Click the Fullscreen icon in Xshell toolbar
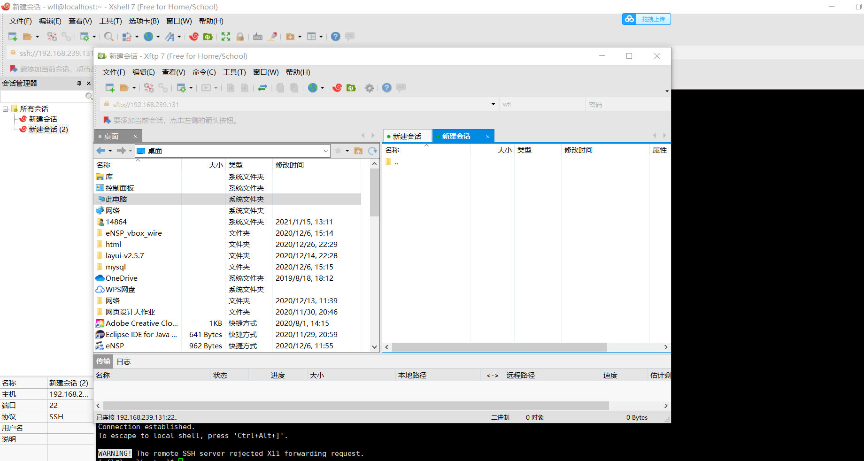Viewport: 864px width, 461px height. 226,37
